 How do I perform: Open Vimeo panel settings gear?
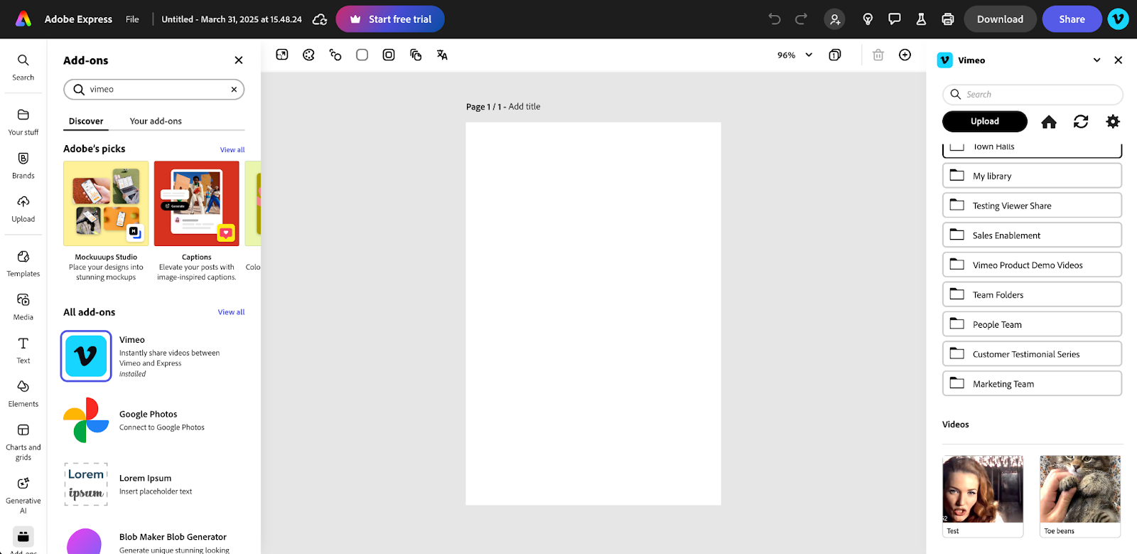pos(1112,122)
